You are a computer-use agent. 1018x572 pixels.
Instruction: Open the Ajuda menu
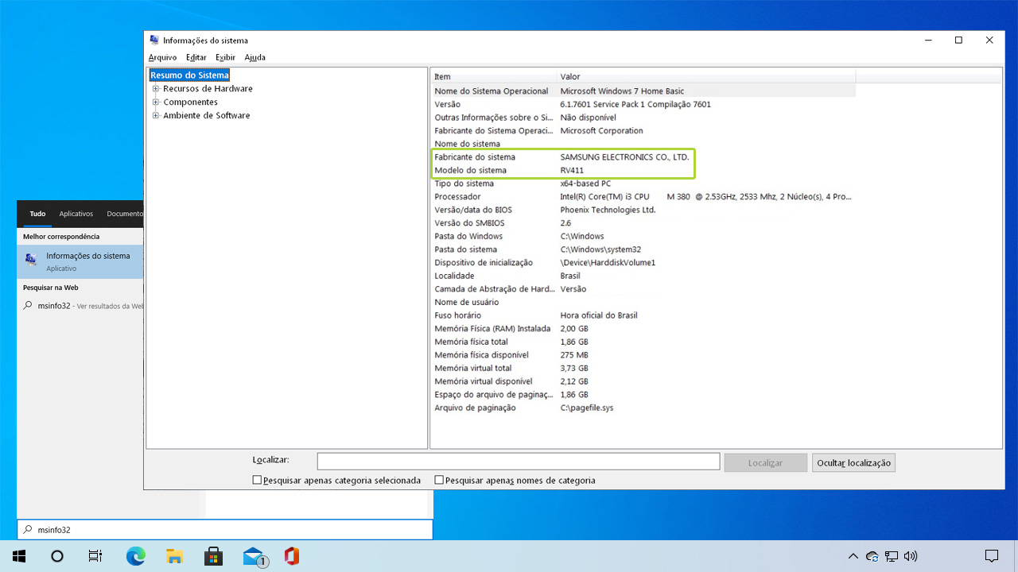[255, 57]
